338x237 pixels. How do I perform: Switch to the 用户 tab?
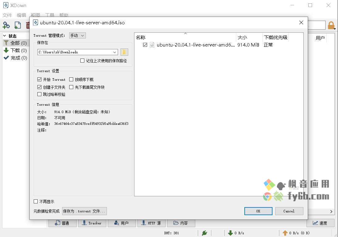122,223
